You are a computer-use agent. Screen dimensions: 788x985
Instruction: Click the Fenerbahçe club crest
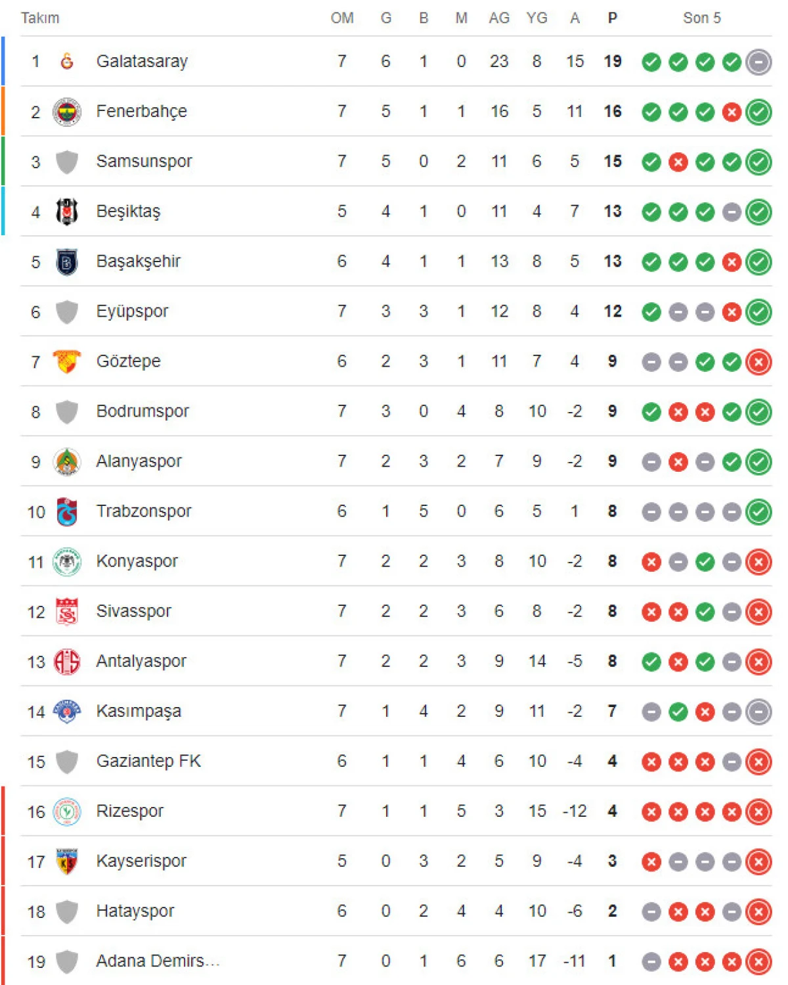(66, 112)
